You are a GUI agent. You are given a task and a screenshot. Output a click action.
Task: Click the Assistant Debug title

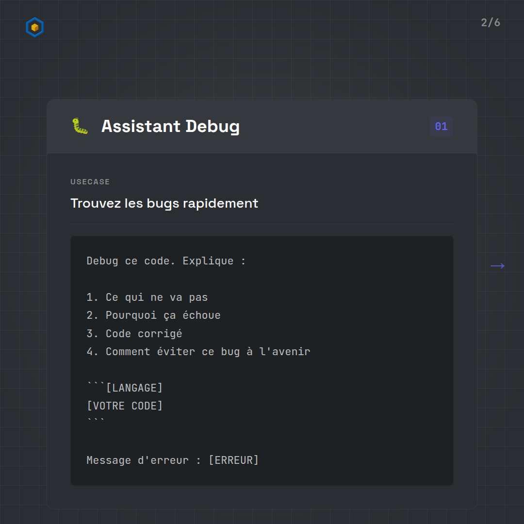pos(170,126)
